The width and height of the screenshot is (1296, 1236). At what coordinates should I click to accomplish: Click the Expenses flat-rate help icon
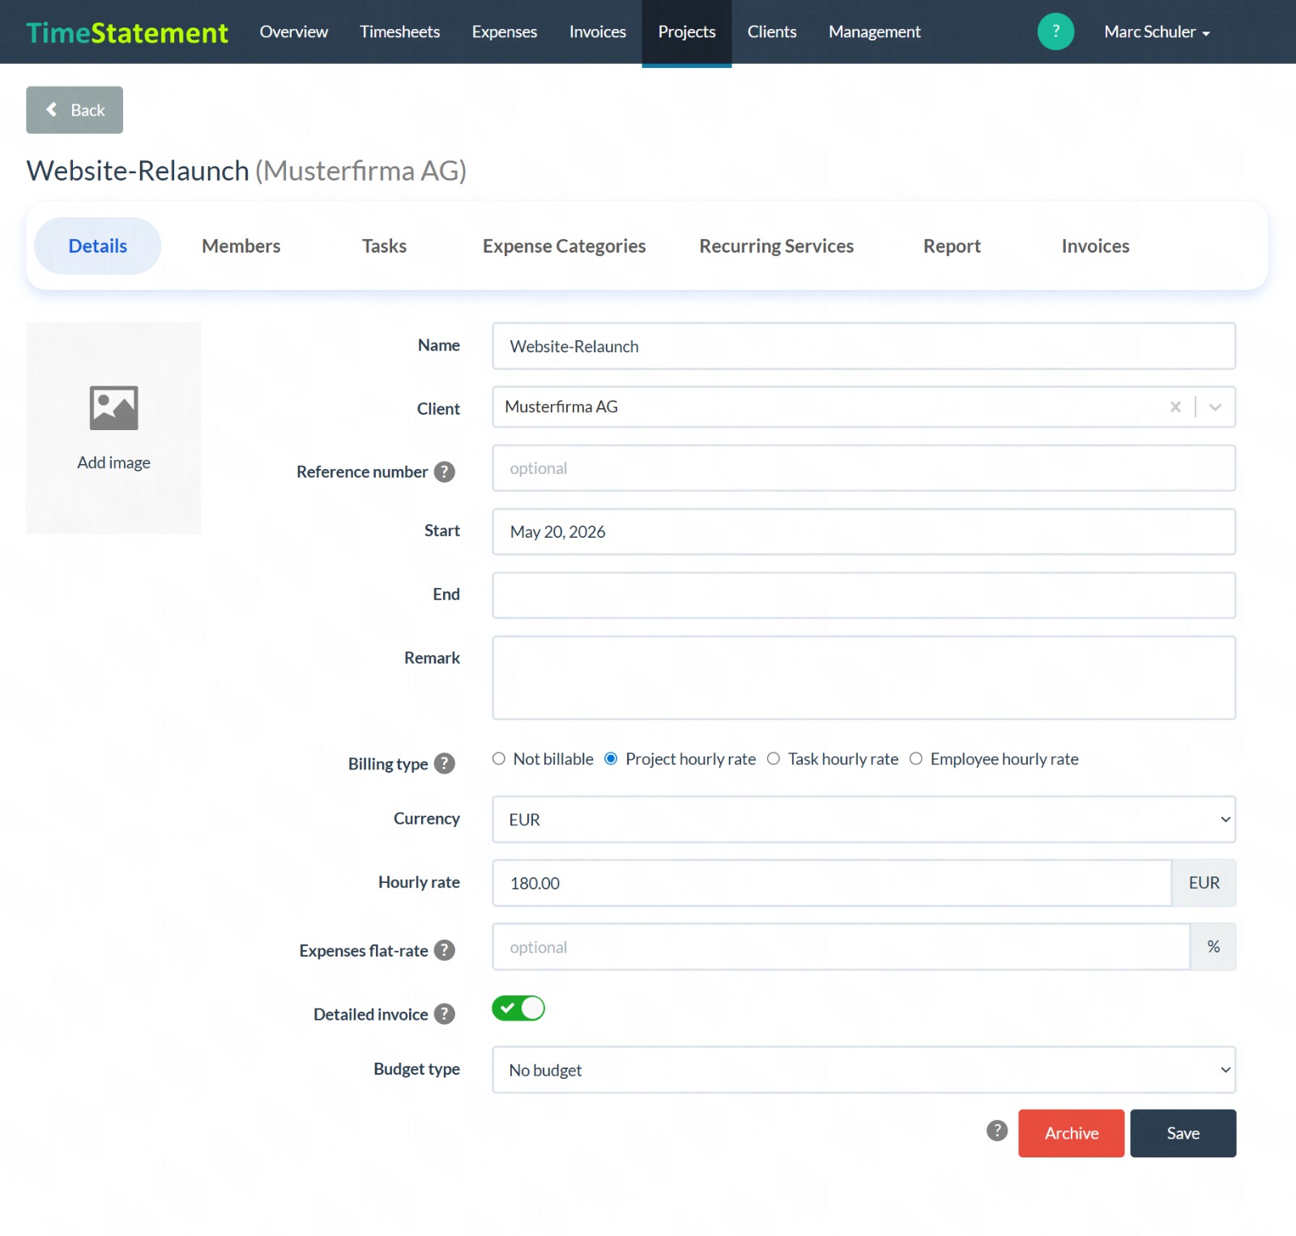(444, 950)
